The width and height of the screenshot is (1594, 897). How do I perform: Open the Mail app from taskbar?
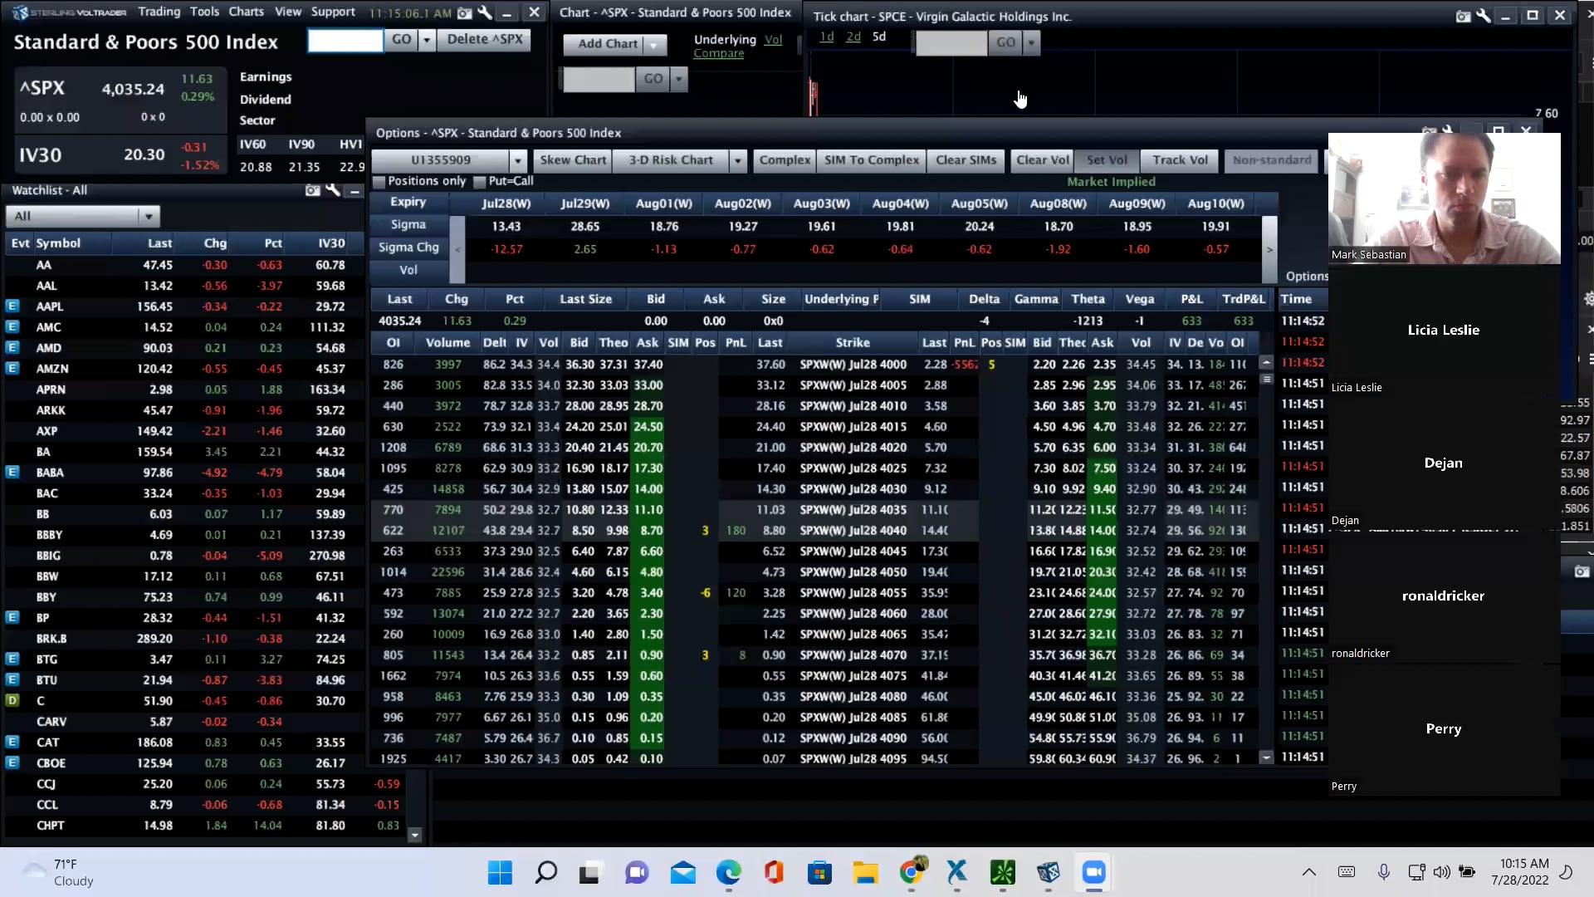pos(682,872)
